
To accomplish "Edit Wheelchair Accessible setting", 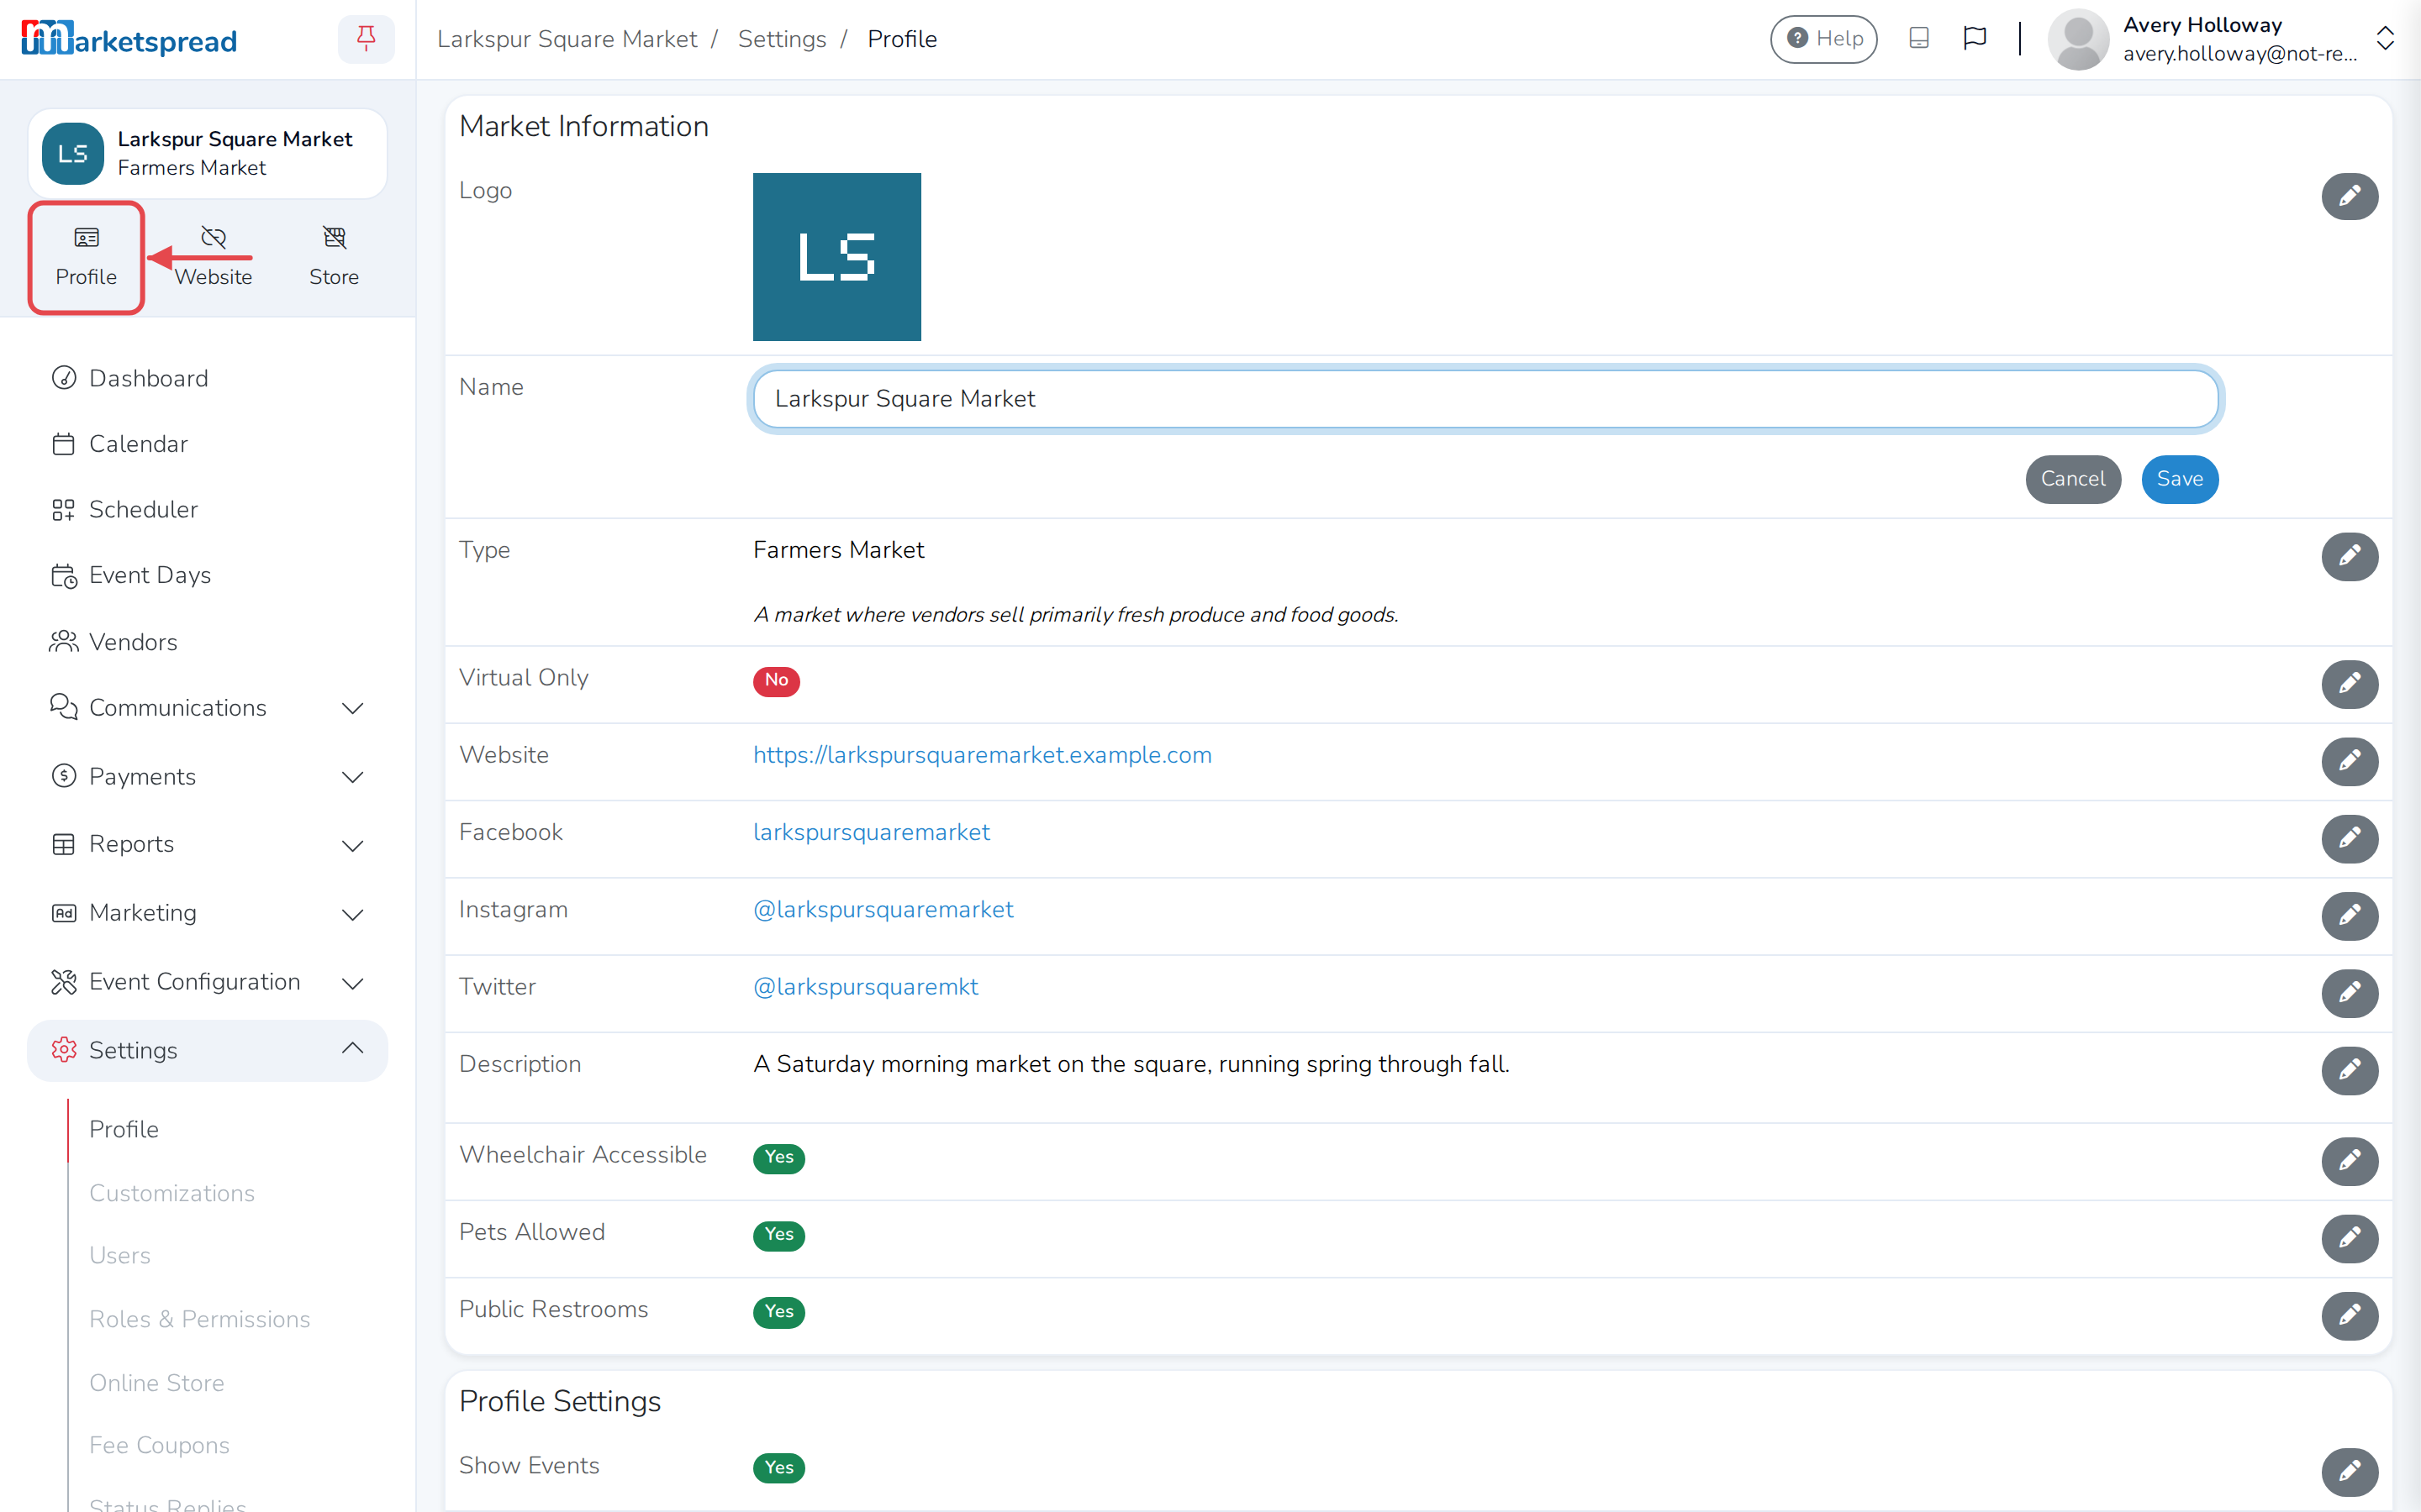I will click(x=2349, y=1161).
